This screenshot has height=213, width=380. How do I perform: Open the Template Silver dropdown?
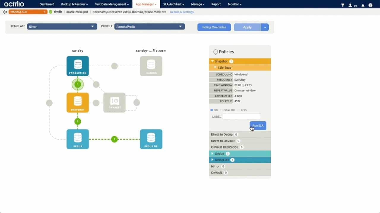tap(62, 27)
